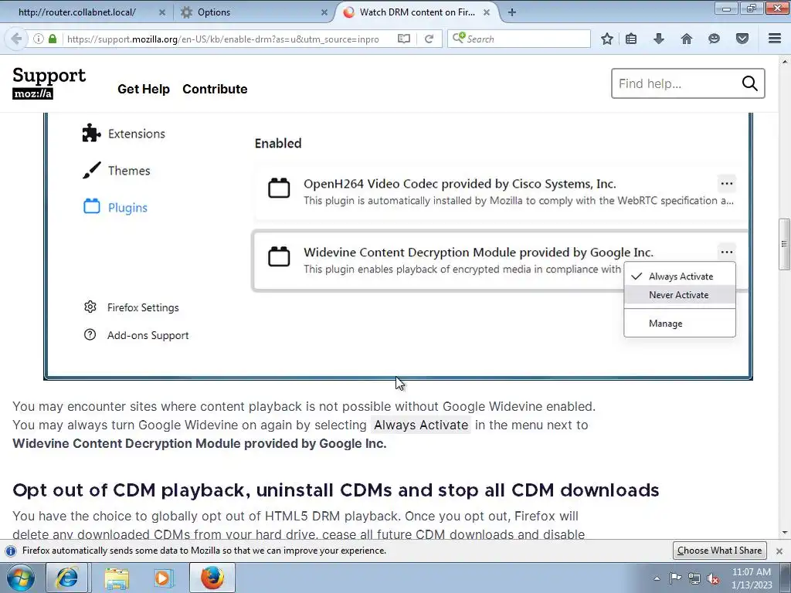The height and width of the screenshot is (593, 791).
Task: Open a new tab with plus button
Action: [x=511, y=12]
